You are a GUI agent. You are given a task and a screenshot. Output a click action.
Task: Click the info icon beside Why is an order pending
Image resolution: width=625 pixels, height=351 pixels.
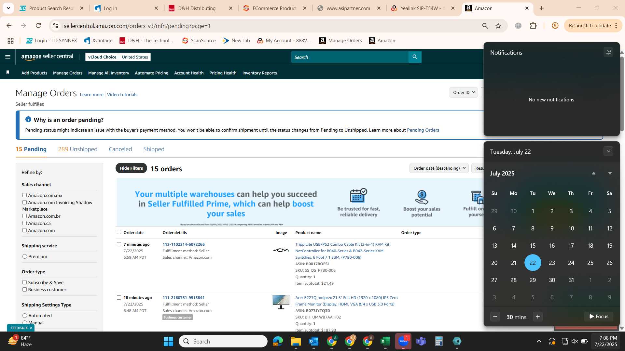click(x=28, y=119)
